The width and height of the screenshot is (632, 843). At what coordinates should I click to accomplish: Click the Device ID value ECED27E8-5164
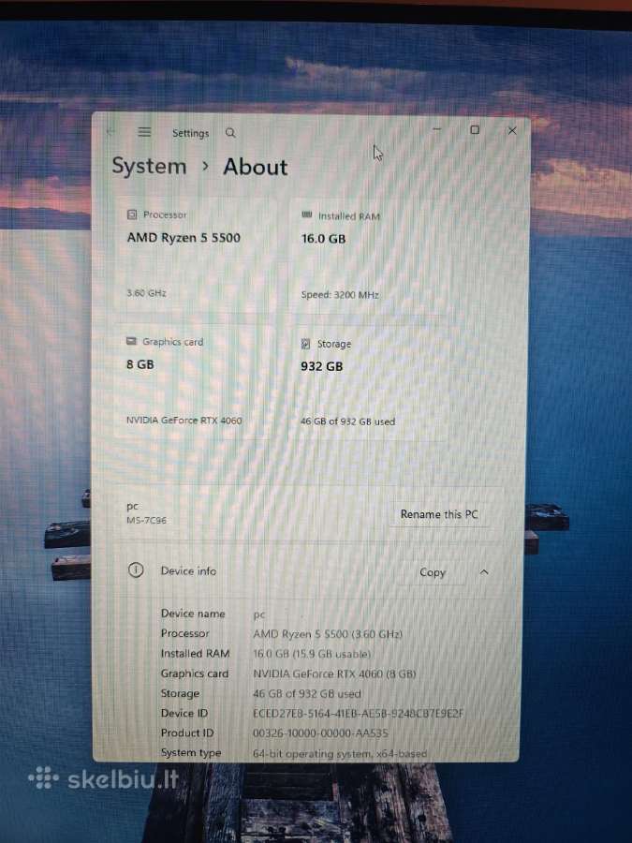(x=358, y=714)
